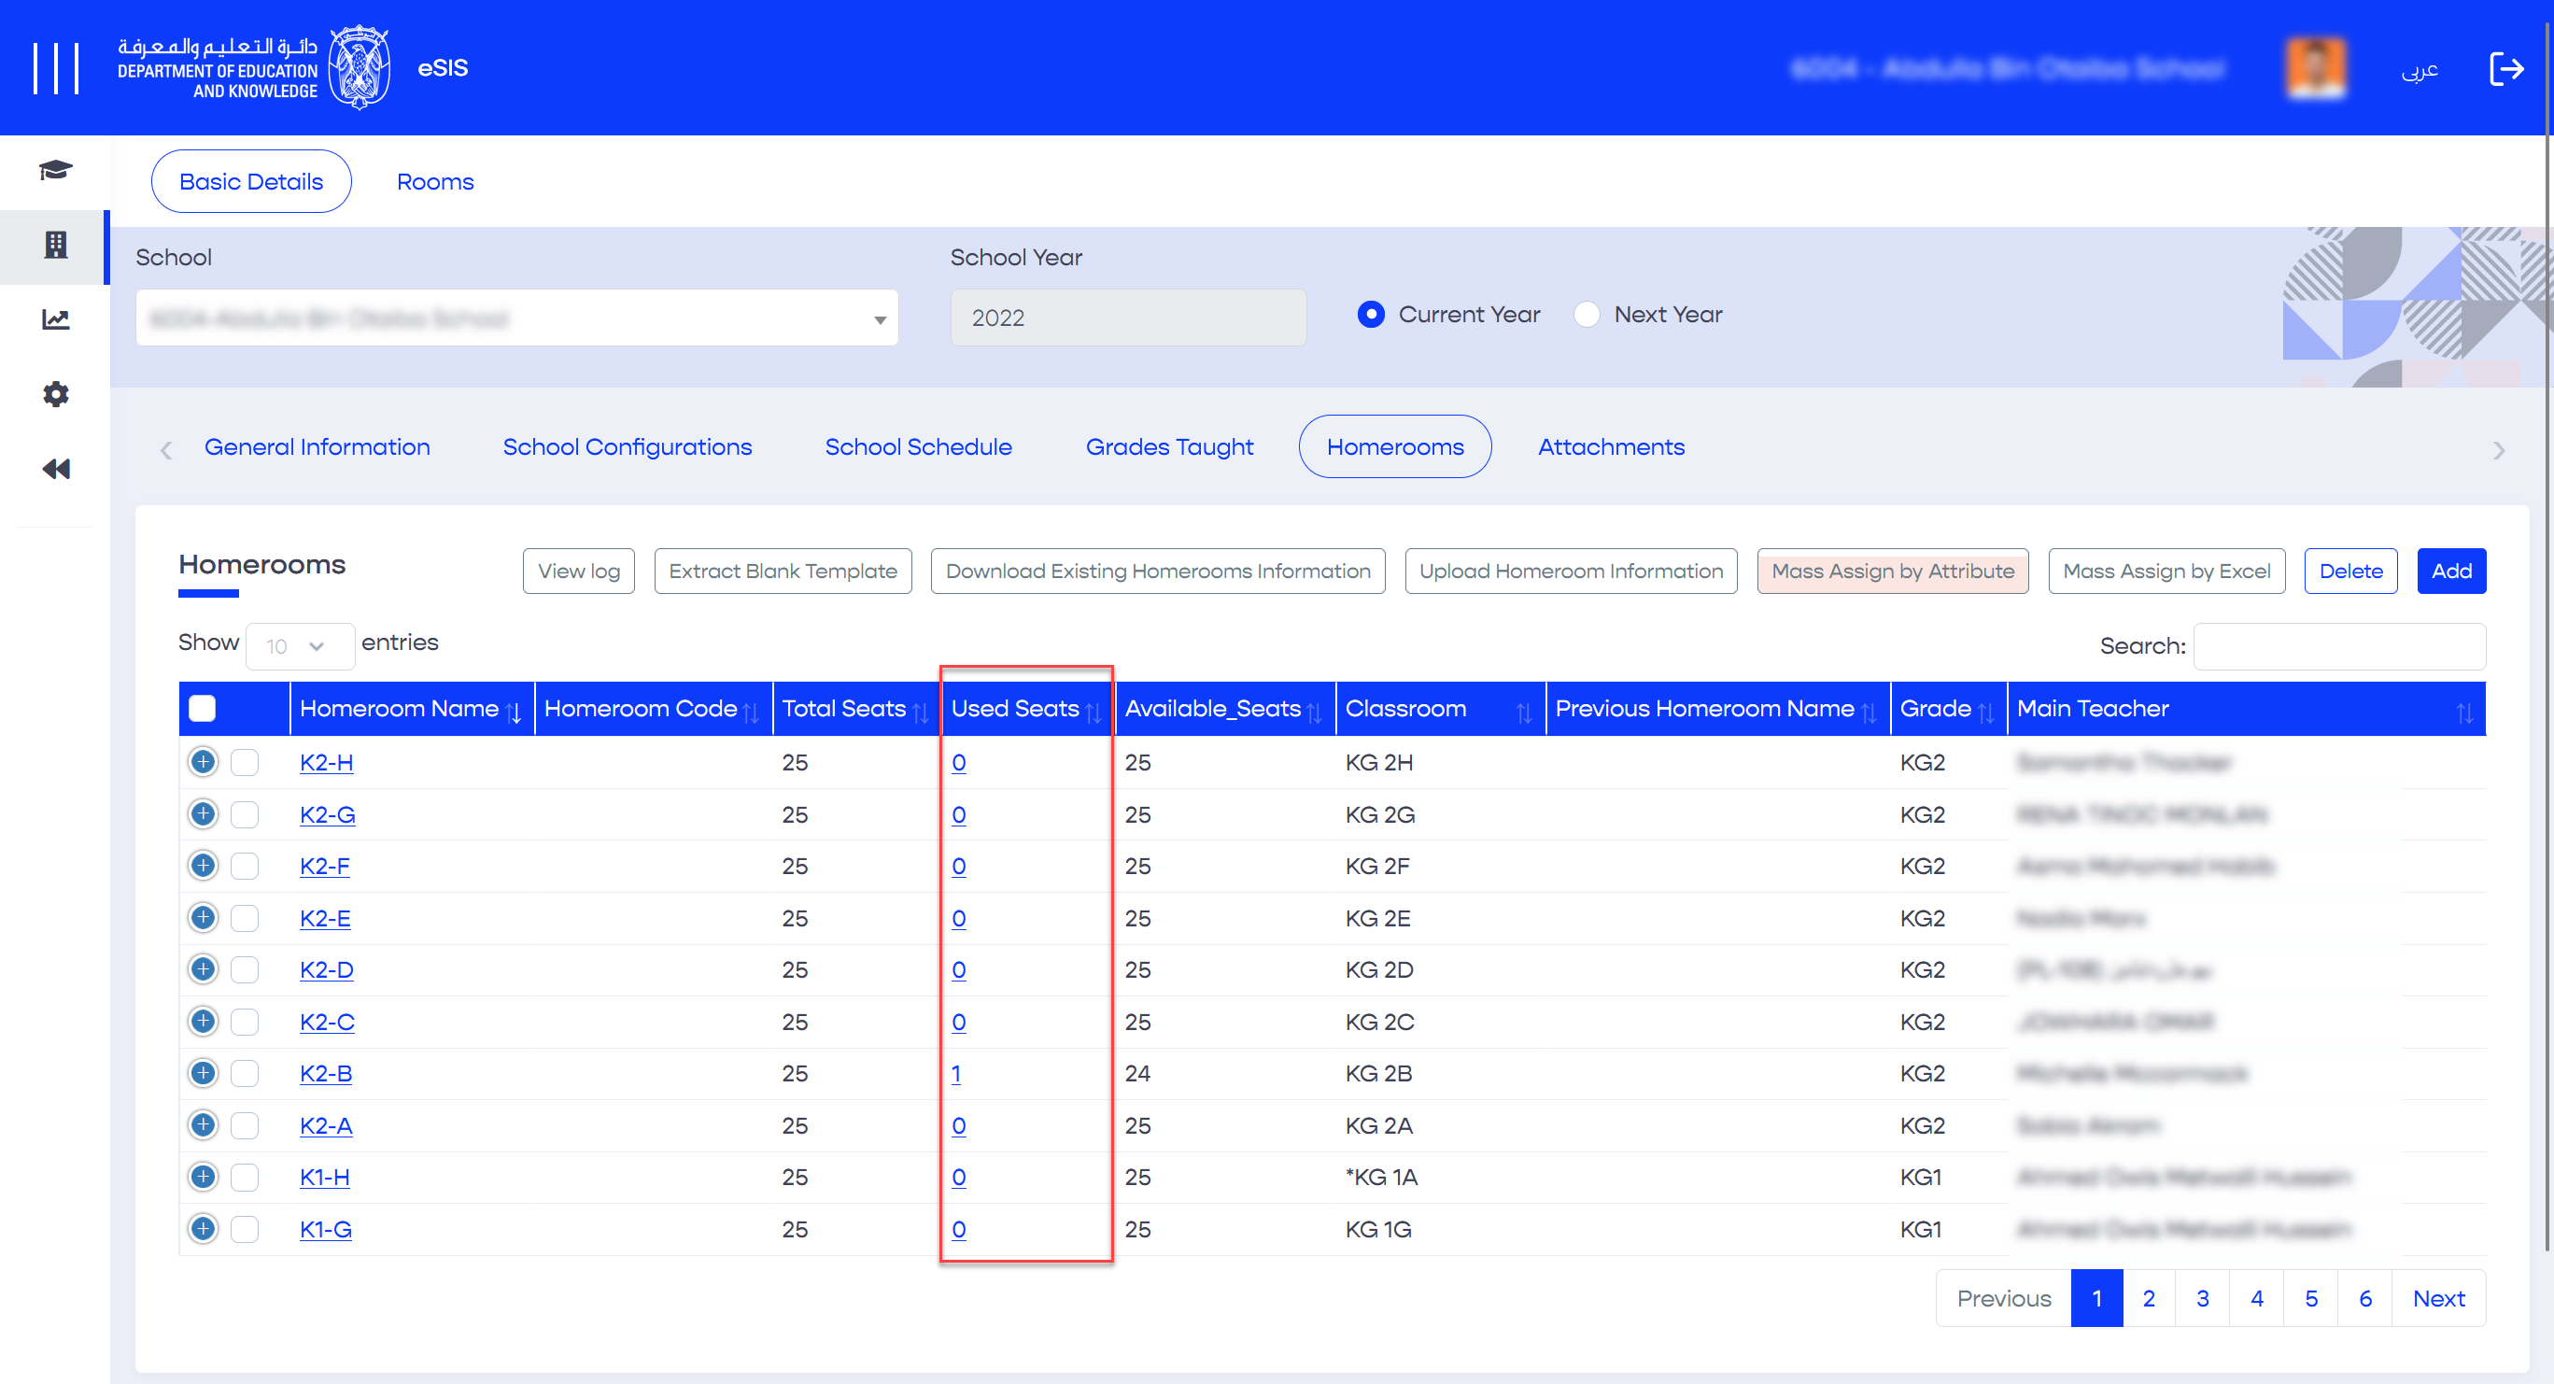Click the user avatar picture
2554x1384 pixels.
2315,67
